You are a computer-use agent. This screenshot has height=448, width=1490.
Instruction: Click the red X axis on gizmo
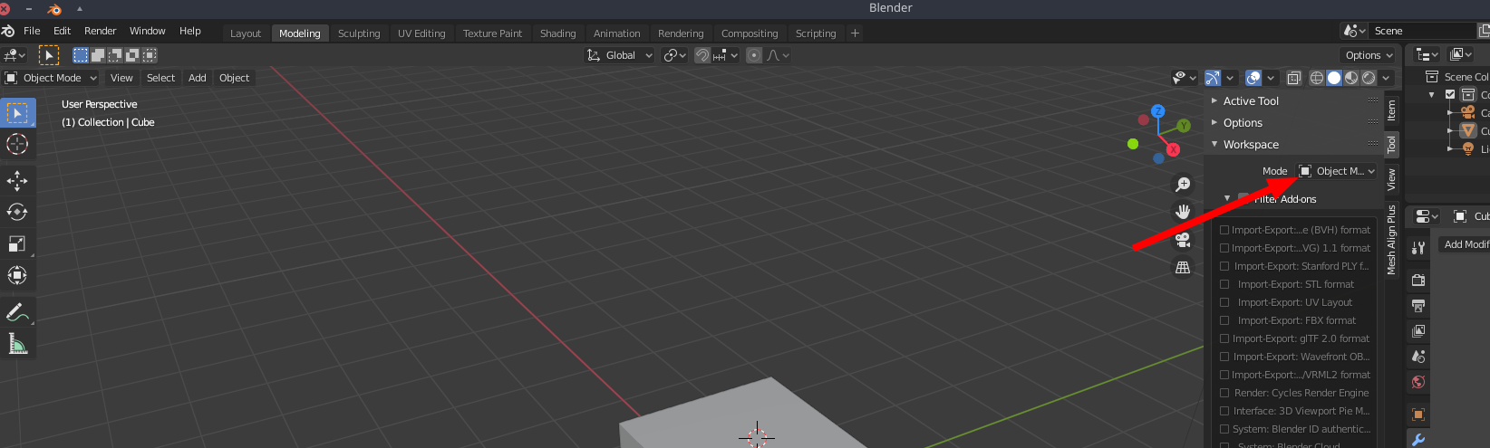pyautogui.click(x=1173, y=149)
